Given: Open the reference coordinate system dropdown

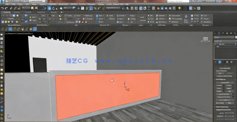Looking at the screenshot, I should click(67, 8).
